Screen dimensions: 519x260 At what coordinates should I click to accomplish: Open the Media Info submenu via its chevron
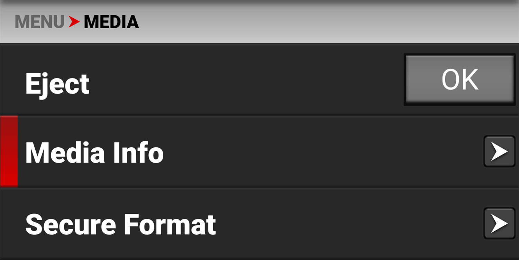[499, 151]
